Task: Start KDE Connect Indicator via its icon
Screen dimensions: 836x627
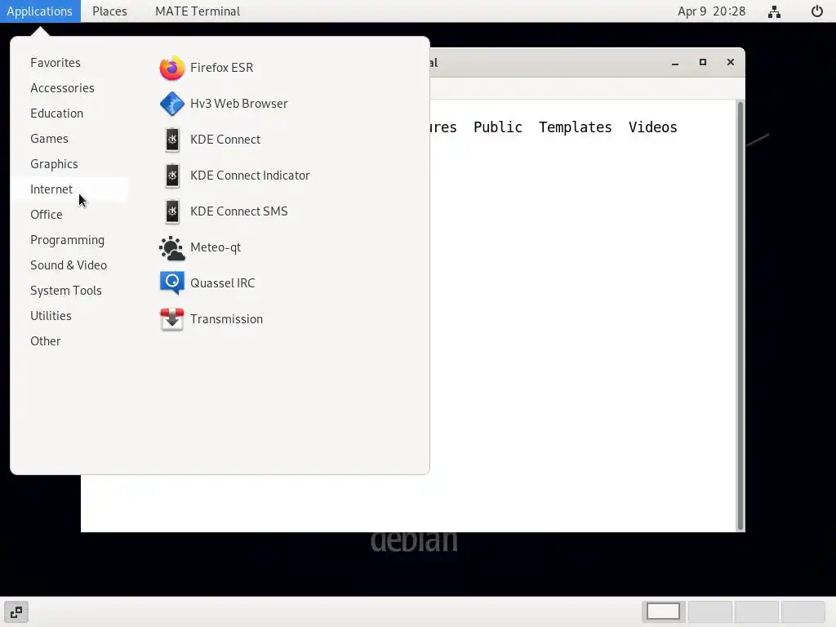Action: coord(171,176)
